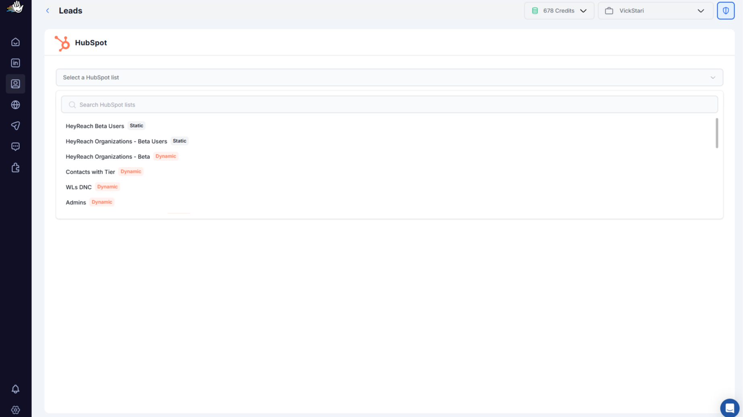Open the Leads contact icon in sidebar
The width and height of the screenshot is (743, 417).
15,84
